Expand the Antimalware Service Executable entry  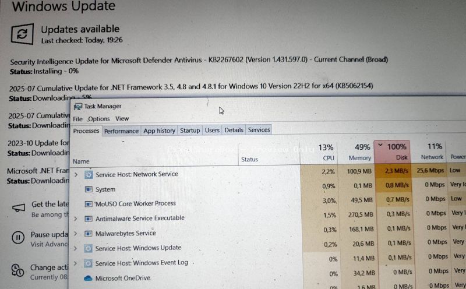pos(76,218)
